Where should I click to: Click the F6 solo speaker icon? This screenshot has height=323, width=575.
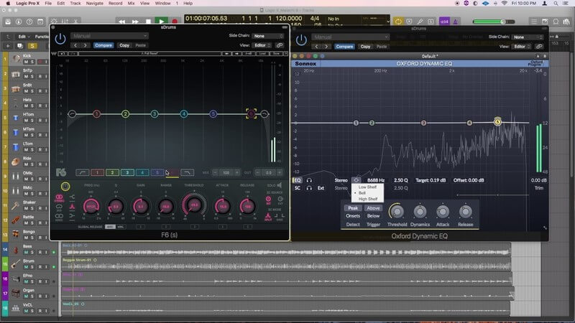[280, 185]
